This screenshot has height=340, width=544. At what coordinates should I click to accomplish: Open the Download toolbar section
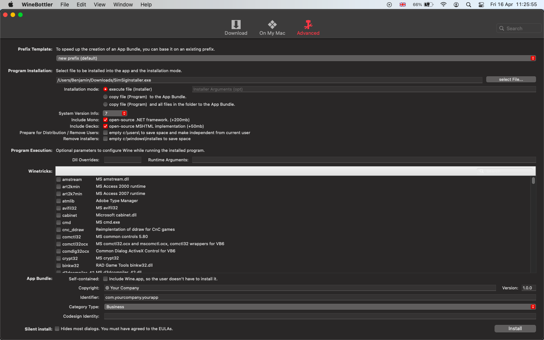(236, 28)
